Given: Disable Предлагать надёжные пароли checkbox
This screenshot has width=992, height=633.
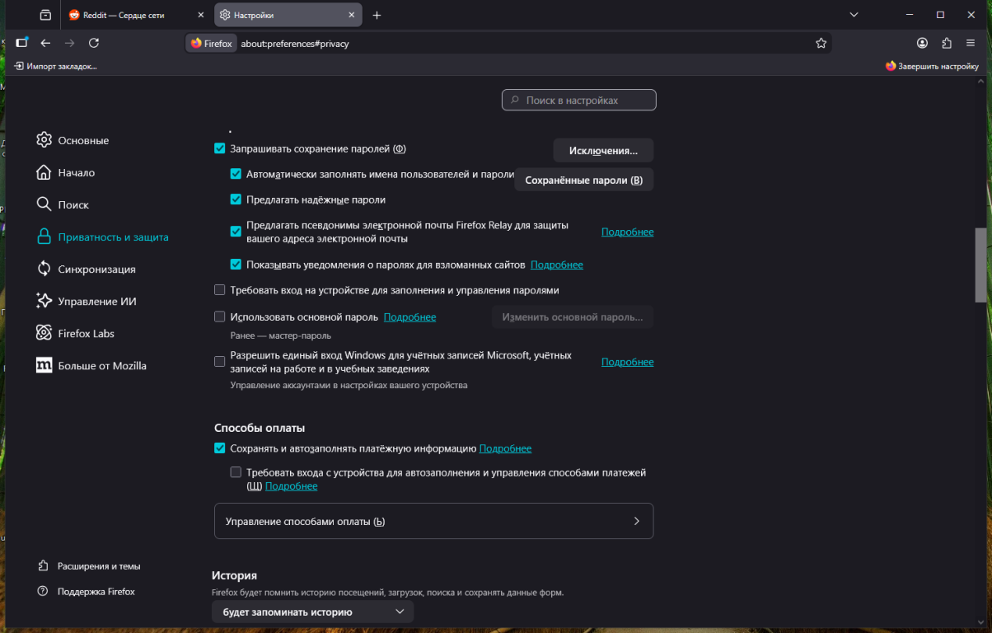Looking at the screenshot, I should click(x=236, y=199).
